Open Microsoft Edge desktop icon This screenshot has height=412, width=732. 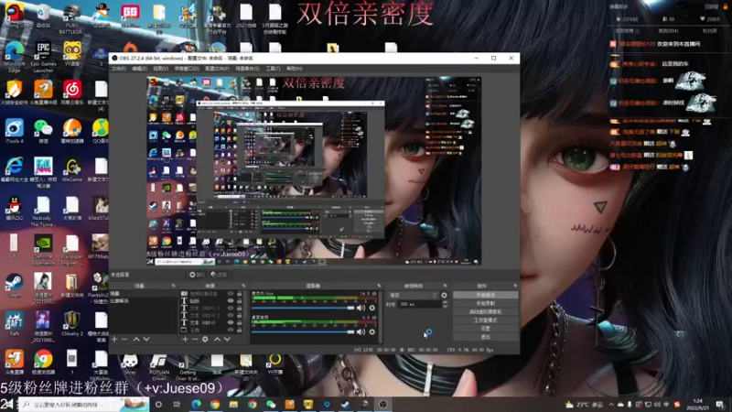(x=14, y=57)
